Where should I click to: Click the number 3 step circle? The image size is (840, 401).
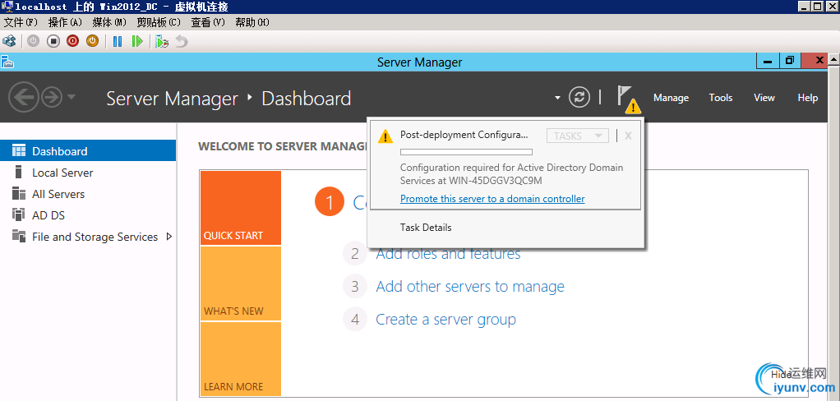coord(354,287)
